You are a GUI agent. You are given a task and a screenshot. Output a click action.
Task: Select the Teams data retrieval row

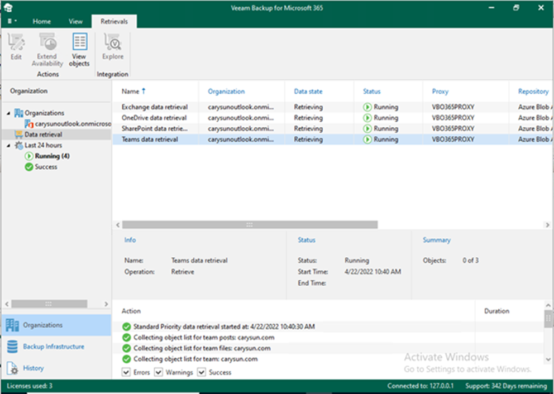(332, 140)
